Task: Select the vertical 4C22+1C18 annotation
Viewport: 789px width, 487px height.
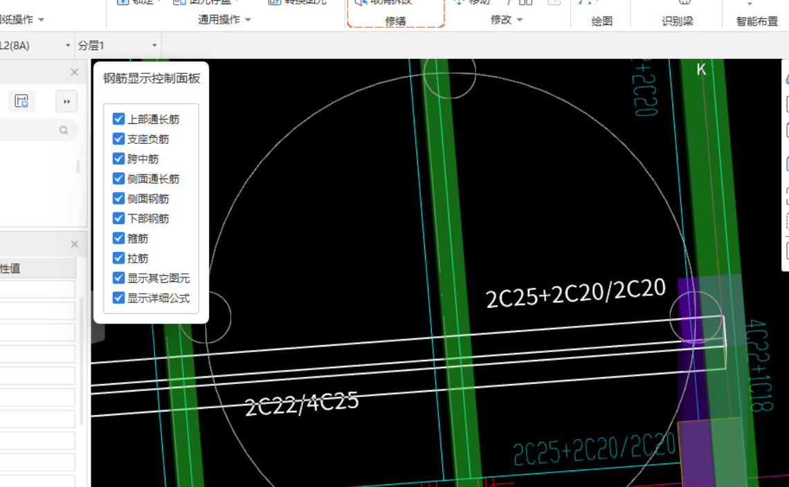Action: click(759, 365)
